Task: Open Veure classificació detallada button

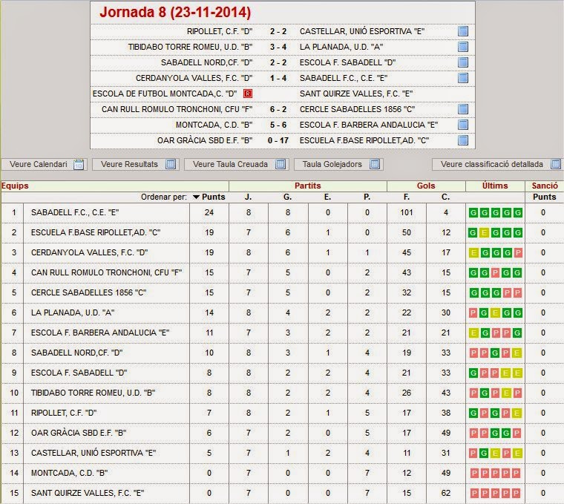Action: (x=496, y=164)
